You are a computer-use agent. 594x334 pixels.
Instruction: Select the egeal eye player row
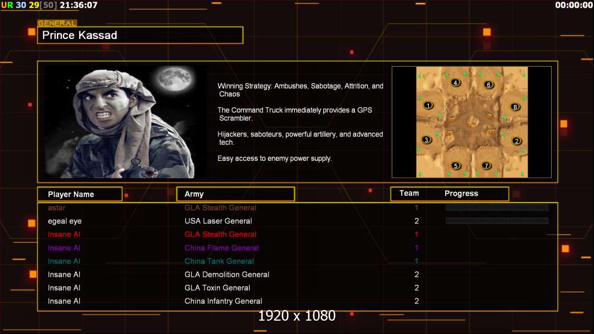298,221
